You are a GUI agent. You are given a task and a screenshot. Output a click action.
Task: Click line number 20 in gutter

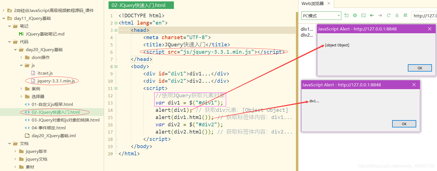coord(110,154)
